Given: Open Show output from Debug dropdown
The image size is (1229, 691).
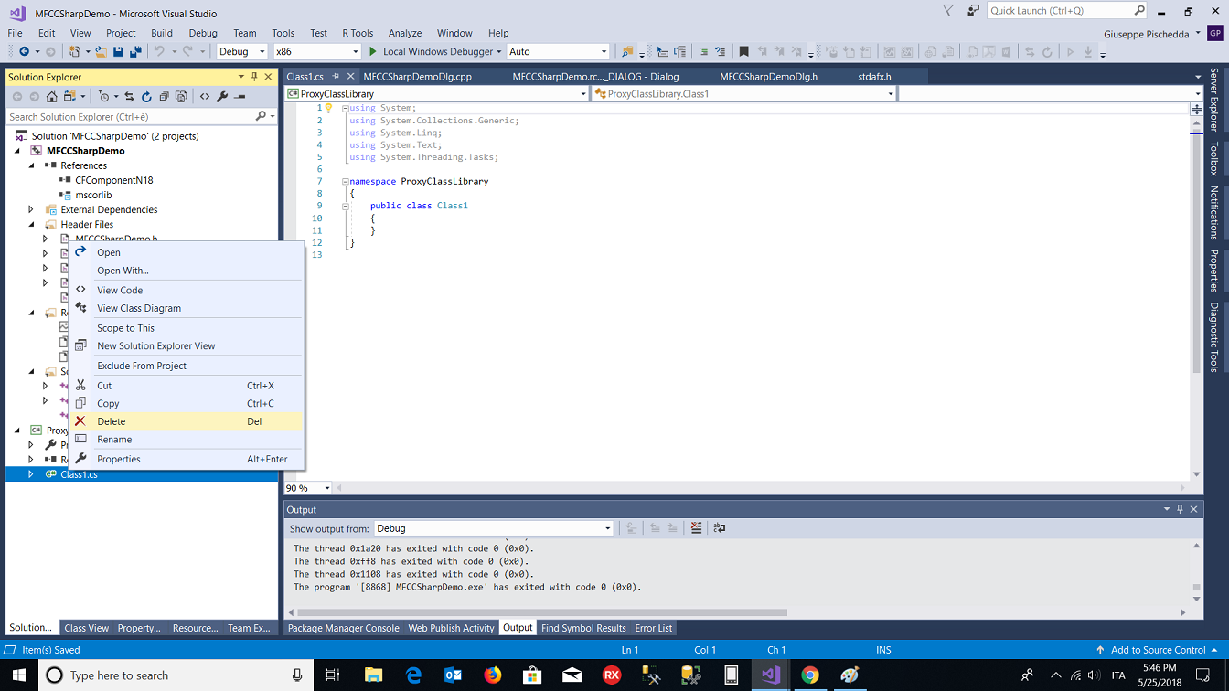Looking at the screenshot, I should point(494,528).
